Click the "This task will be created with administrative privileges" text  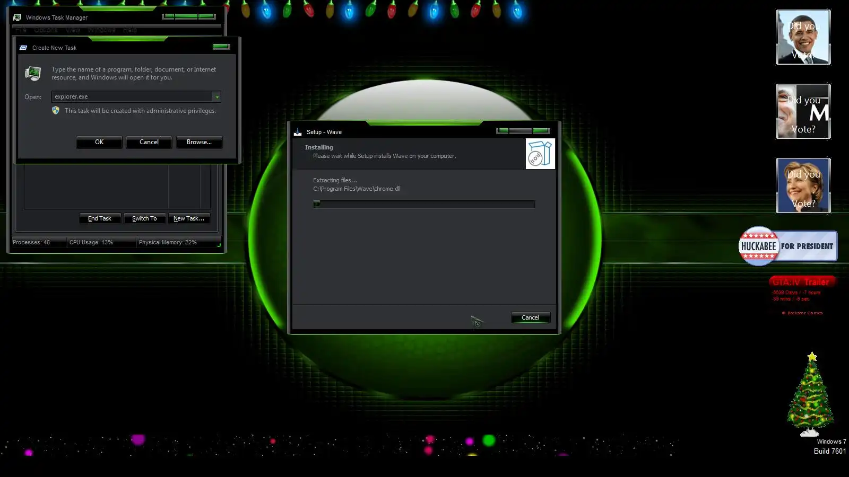click(140, 111)
